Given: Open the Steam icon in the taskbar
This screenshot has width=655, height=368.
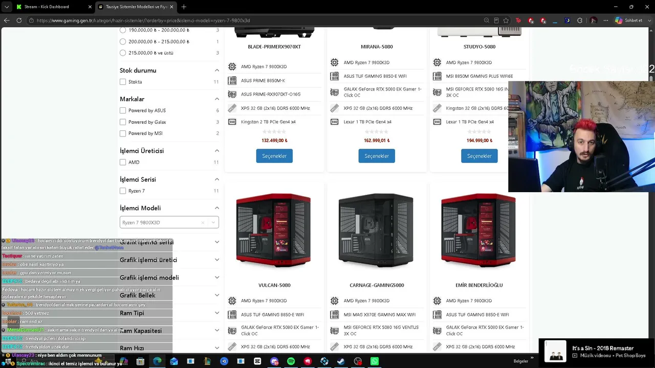Looking at the screenshot, I should click(x=341, y=361).
